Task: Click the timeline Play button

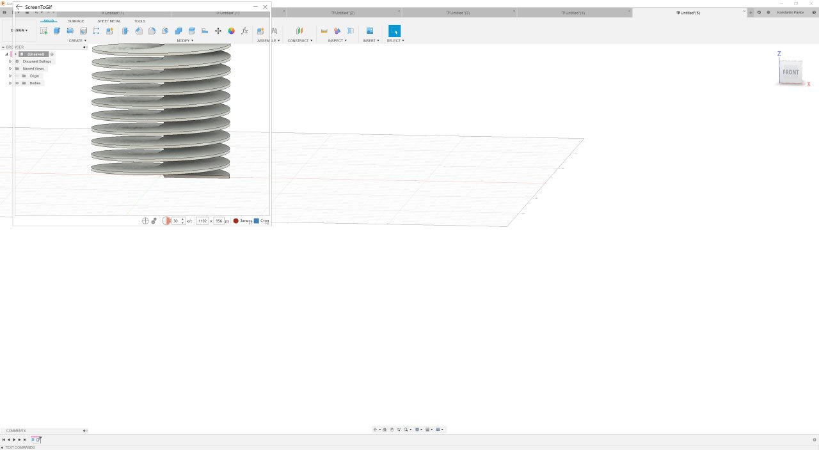Action: point(14,440)
